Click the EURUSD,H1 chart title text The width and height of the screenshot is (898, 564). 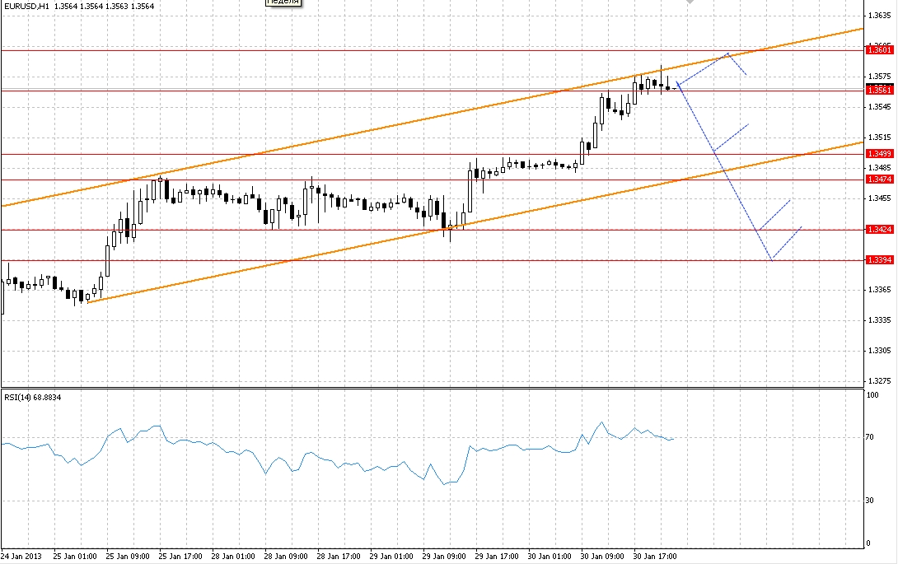(x=26, y=7)
